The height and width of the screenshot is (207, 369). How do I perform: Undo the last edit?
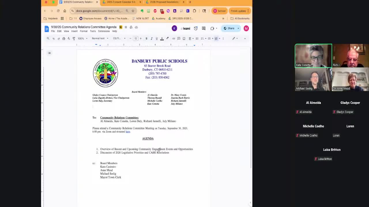pos(54,38)
